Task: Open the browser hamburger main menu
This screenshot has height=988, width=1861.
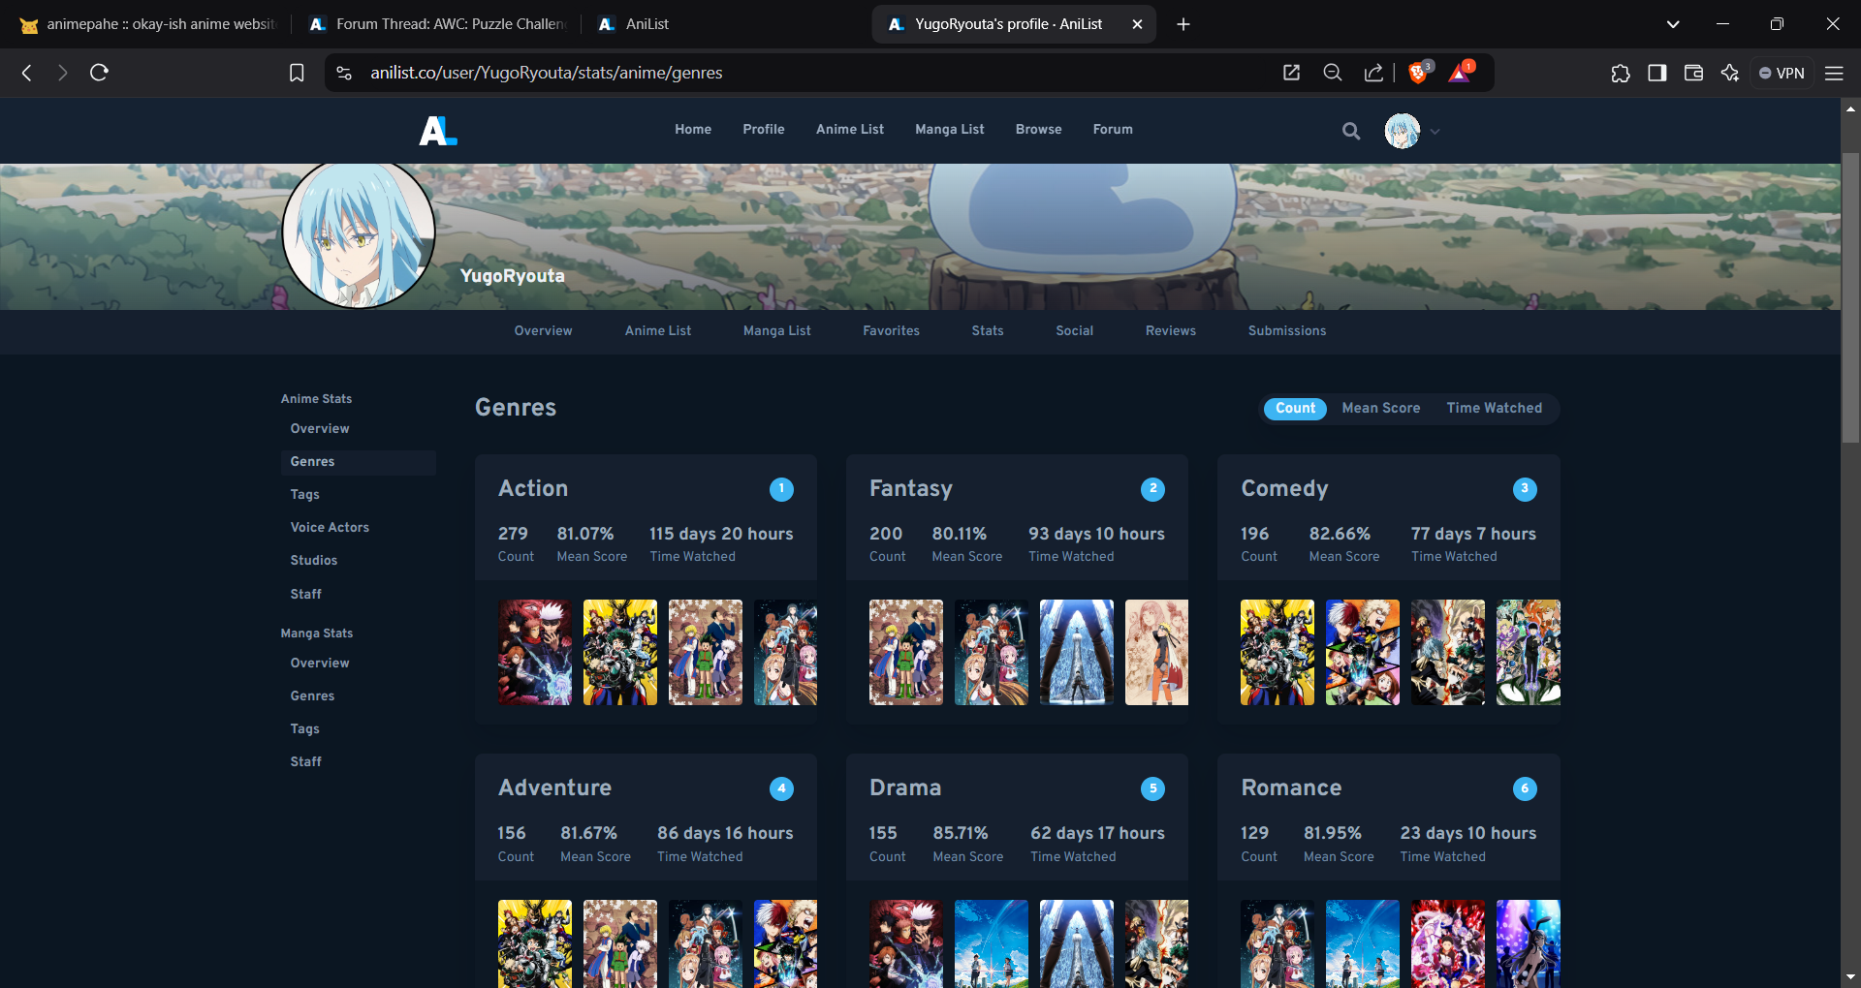Action: tap(1834, 73)
